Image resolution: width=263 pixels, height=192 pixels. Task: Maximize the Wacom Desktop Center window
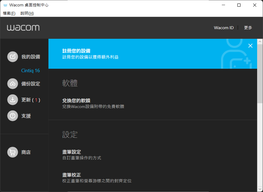click(239, 5)
